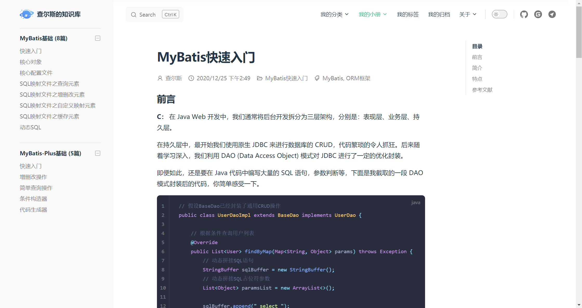The width and height of the screenshot is (582, 308).
Task: Click the tag icon before MyBatis
Action: click(317, 78)
